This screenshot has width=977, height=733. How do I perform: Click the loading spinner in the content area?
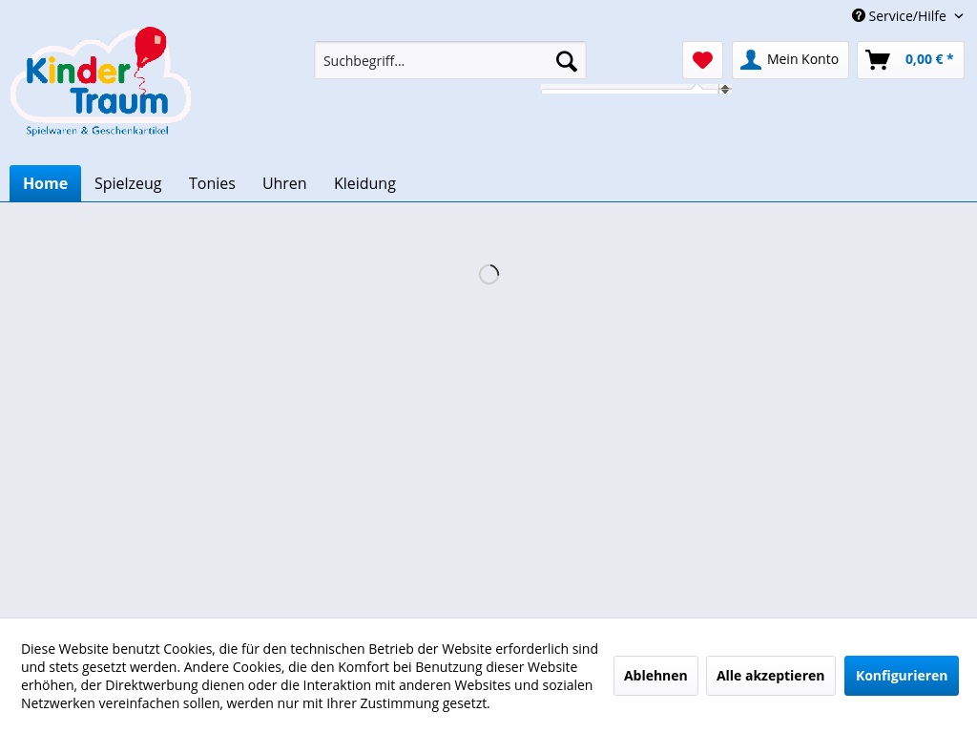pos(488,275)
